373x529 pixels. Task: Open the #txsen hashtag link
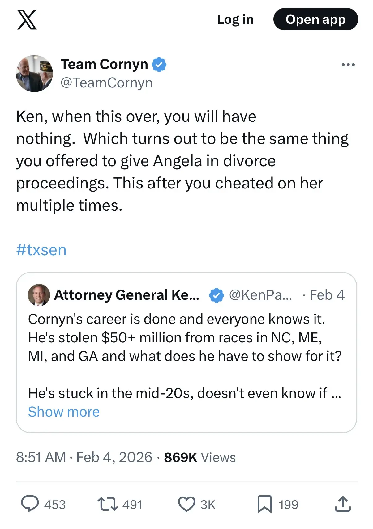[x=41, y=250]
